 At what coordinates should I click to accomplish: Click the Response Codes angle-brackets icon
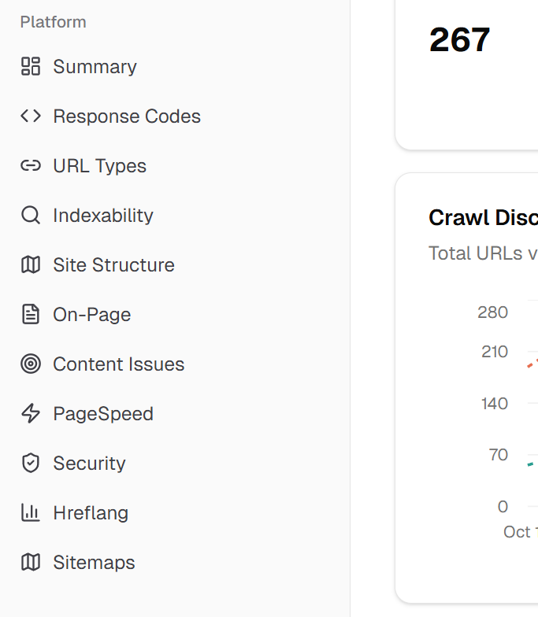point(31,116)
